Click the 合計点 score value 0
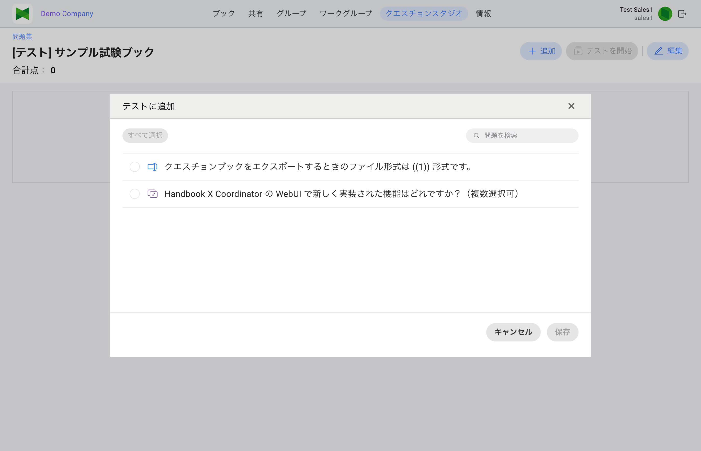The width and height of the screenshot is (701, 451). coord(53,70)
